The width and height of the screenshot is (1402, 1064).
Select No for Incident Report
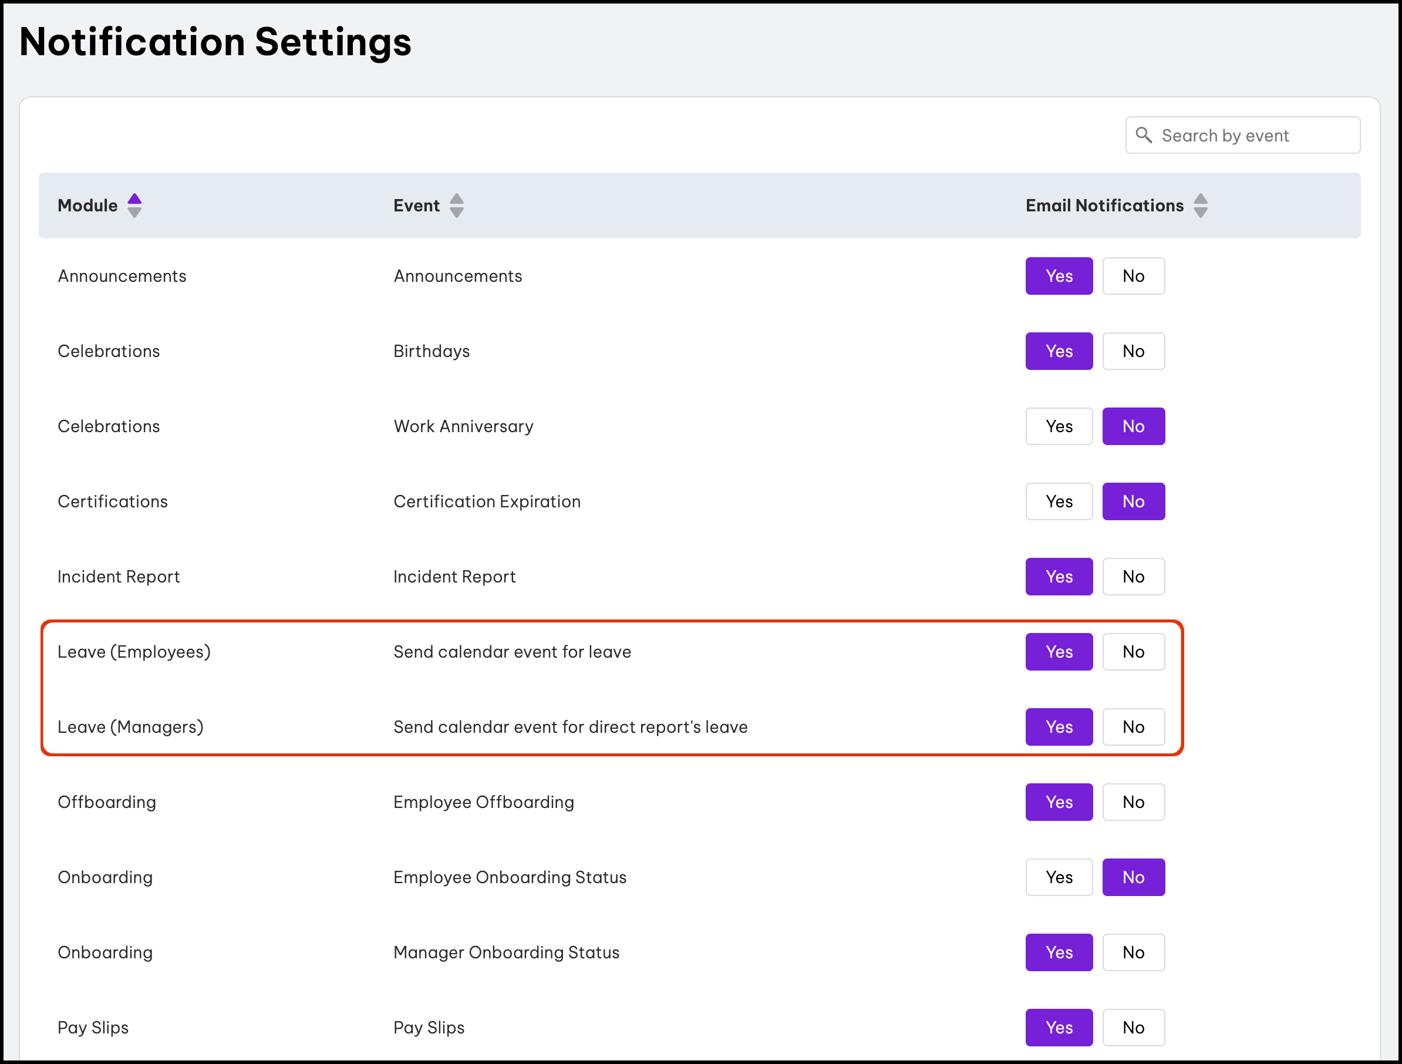[1133, 577]
